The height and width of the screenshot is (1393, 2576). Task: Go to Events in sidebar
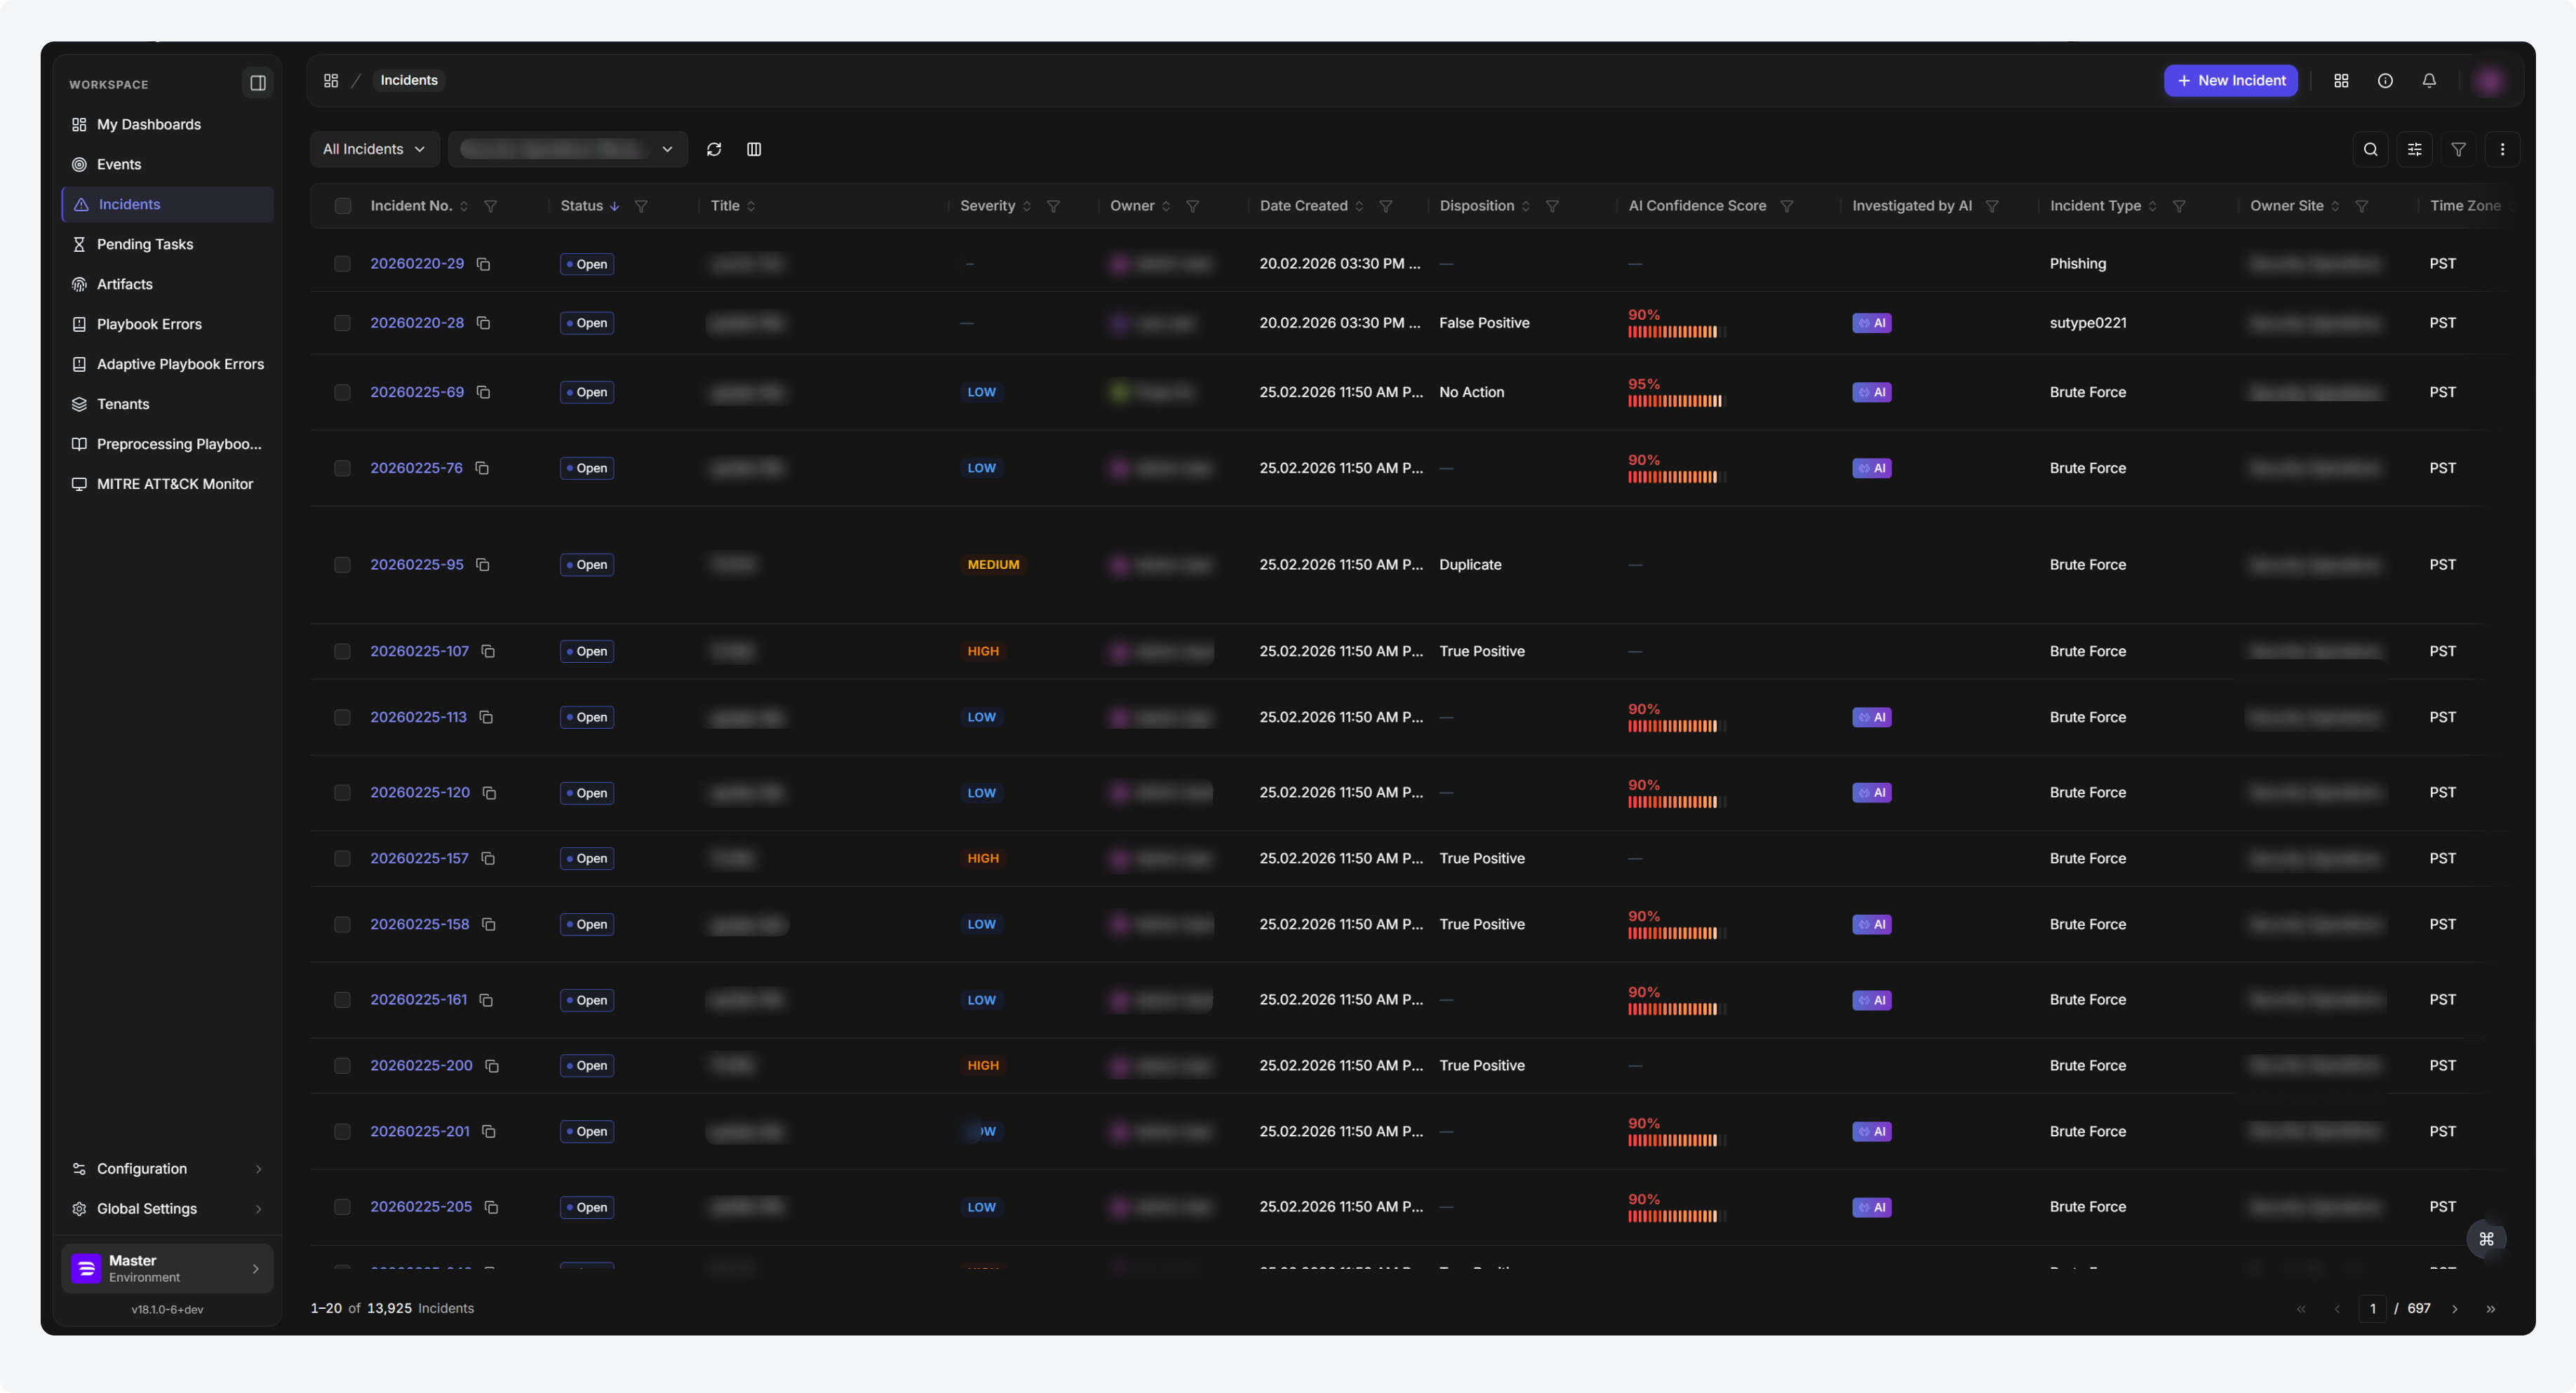167,164
